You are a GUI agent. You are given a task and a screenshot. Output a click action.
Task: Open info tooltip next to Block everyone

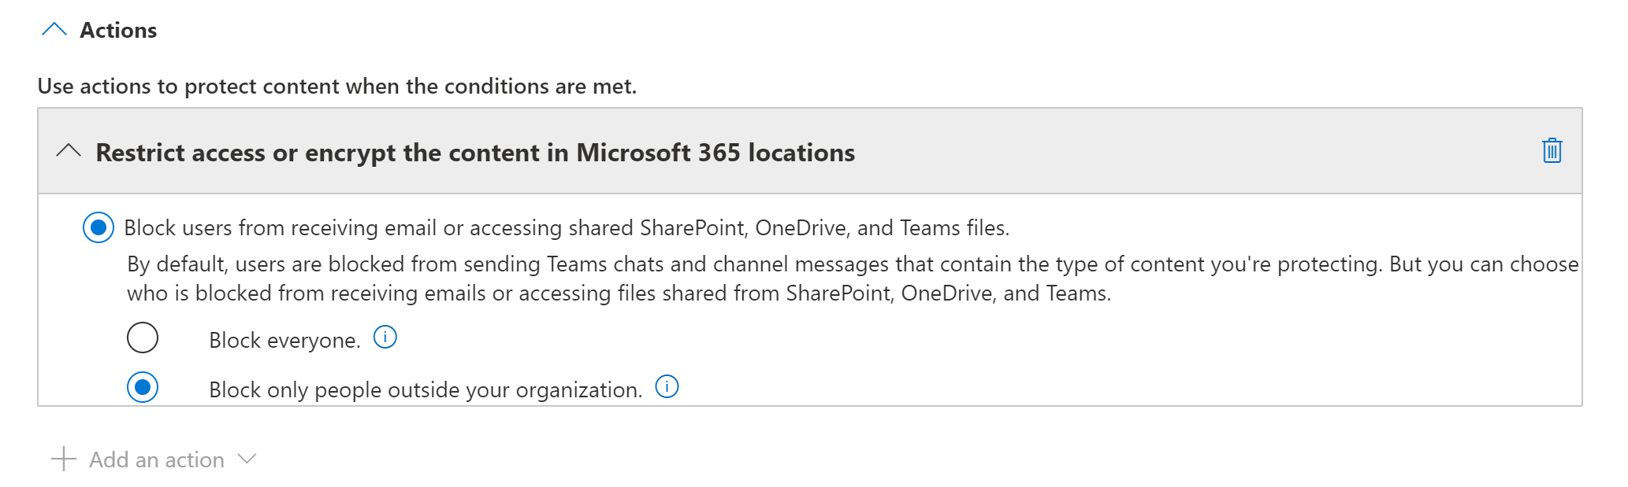point(385,338)
